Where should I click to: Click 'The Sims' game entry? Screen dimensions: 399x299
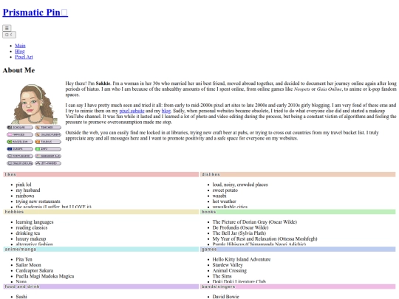pyautogui.click(x=222, y=276)
